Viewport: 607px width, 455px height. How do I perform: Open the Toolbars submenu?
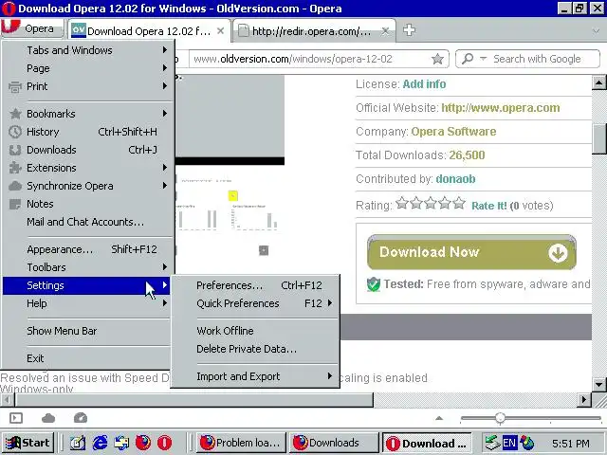(x=87, y=267)
